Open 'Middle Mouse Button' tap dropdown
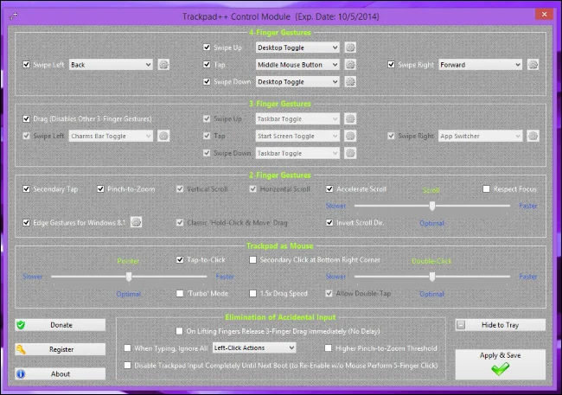 297,65
